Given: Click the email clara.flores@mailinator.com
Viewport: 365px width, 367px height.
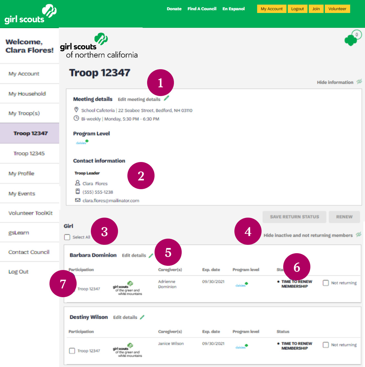Looking at the screenshot, I should [x=111, y=200].
